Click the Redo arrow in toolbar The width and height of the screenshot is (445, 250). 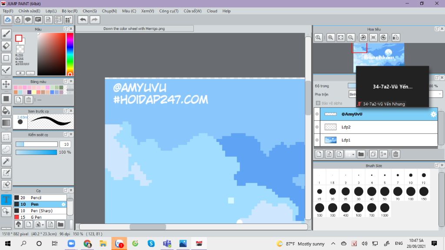[x=95, y=20]
